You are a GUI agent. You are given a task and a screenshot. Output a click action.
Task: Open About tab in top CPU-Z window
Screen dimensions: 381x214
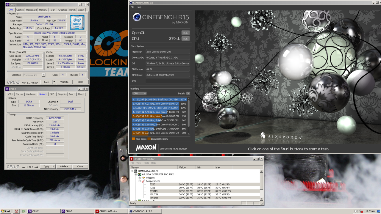(81, 10)
